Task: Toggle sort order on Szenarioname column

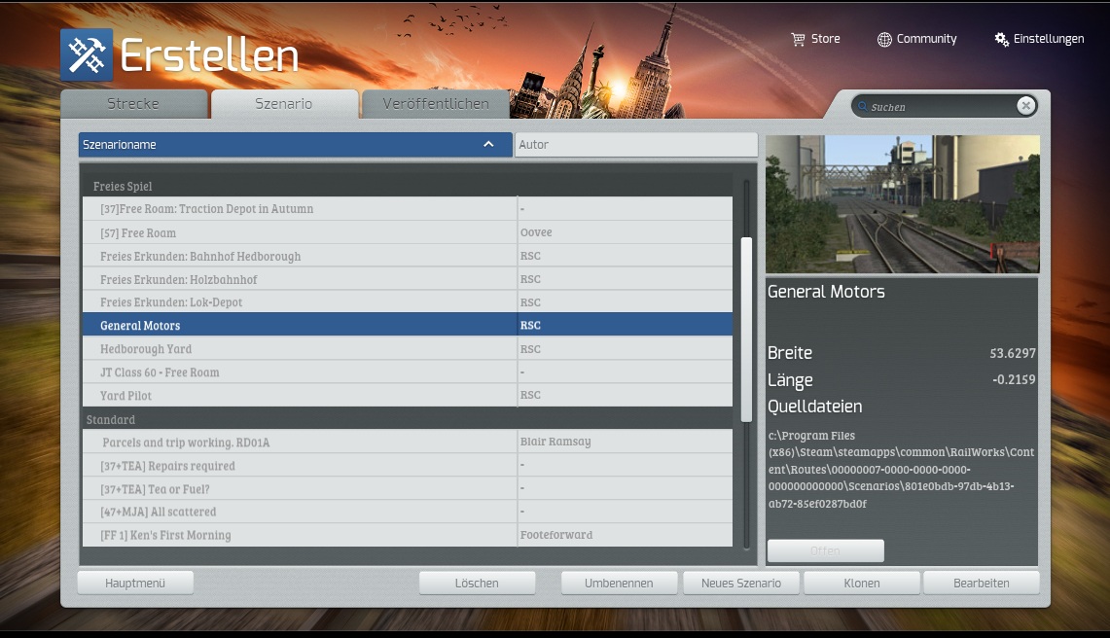Action: click(x=488, y=145)
